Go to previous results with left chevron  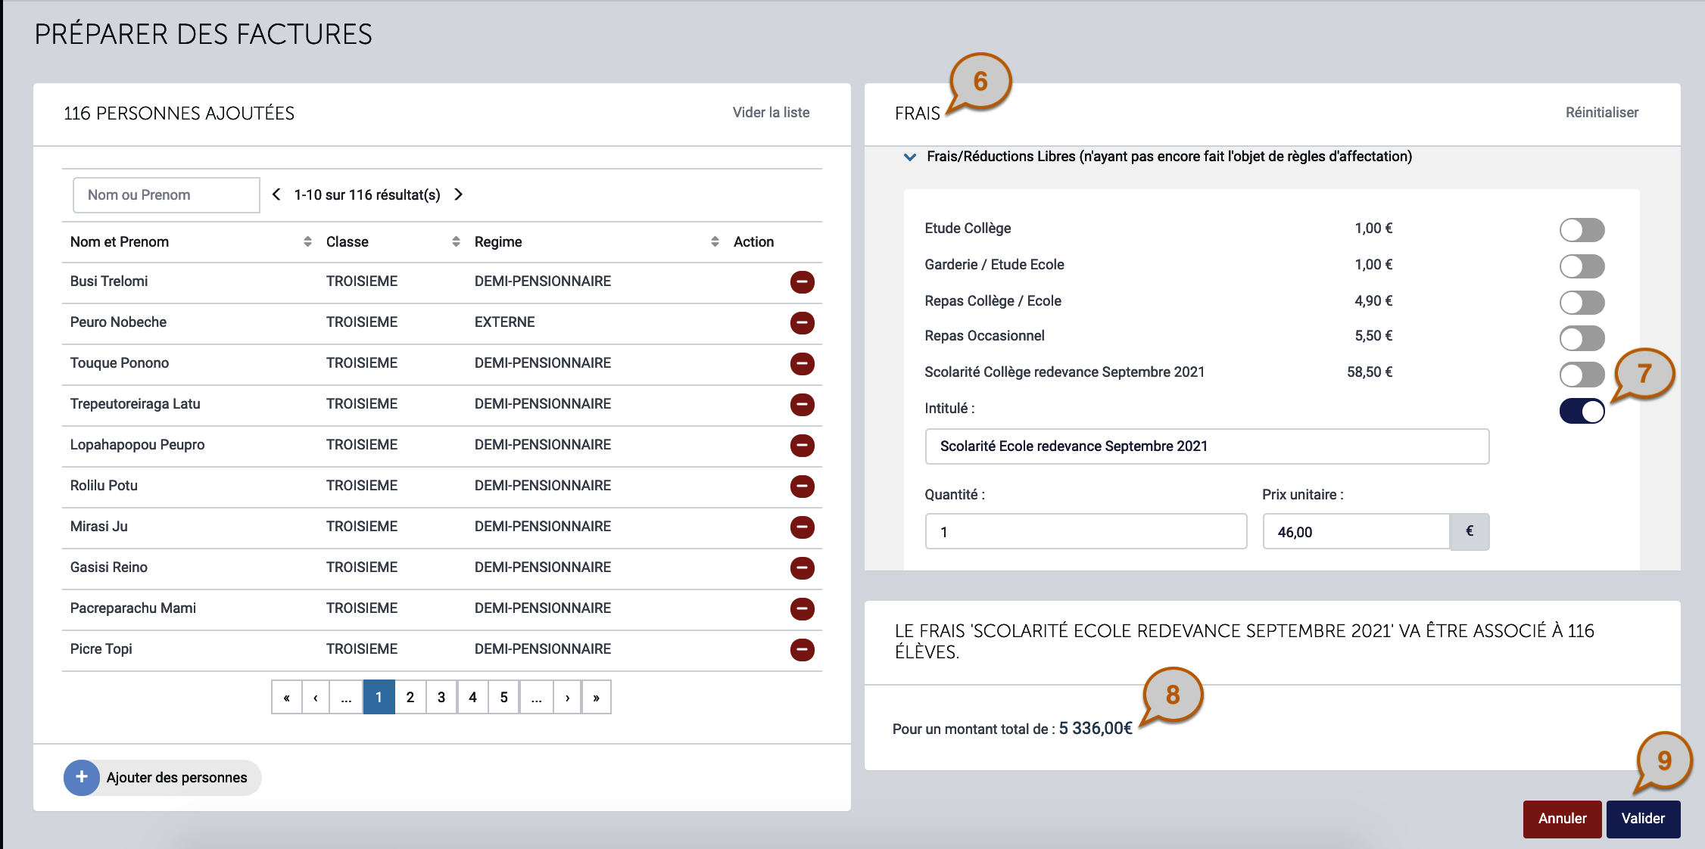click(x=276, y=194)
